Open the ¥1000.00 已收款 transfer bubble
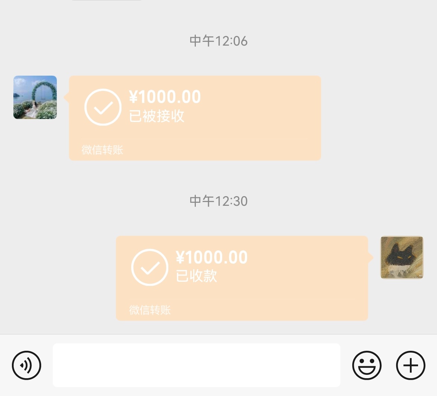 tap(242, 278)
